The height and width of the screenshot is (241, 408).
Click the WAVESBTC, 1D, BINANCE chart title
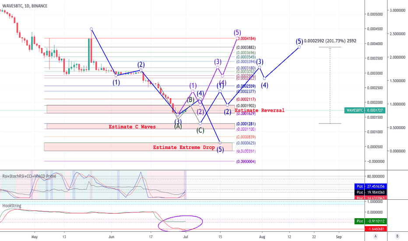(x=25, y=6)
